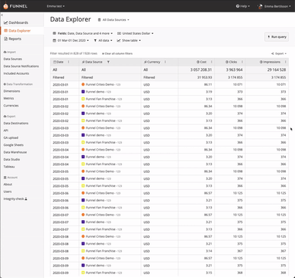Viewport: 295px width, 278px height.
Task: Open the Date column options menu icon
Action: [x=69, y=62]
